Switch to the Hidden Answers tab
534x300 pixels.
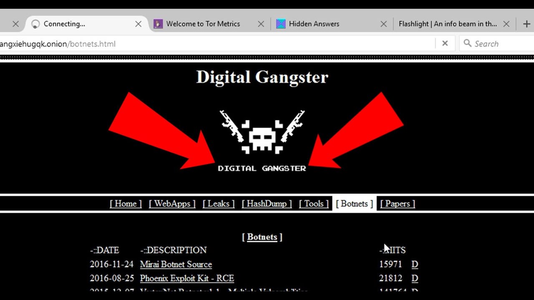pyautogui.click(x=332, y=24)
